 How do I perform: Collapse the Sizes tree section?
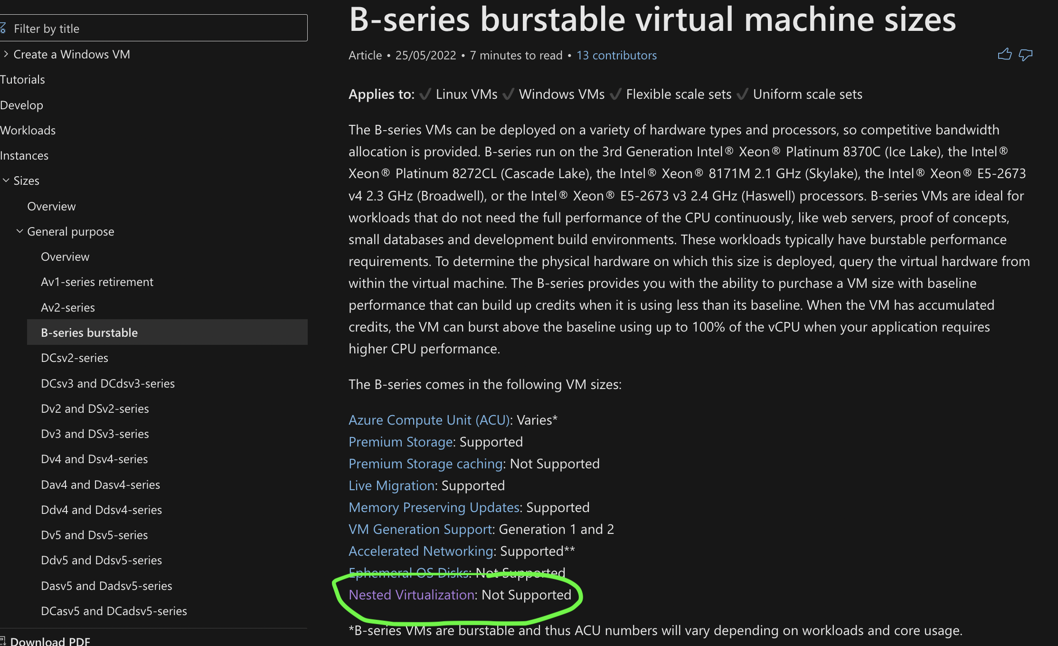(x=6, y=180)
